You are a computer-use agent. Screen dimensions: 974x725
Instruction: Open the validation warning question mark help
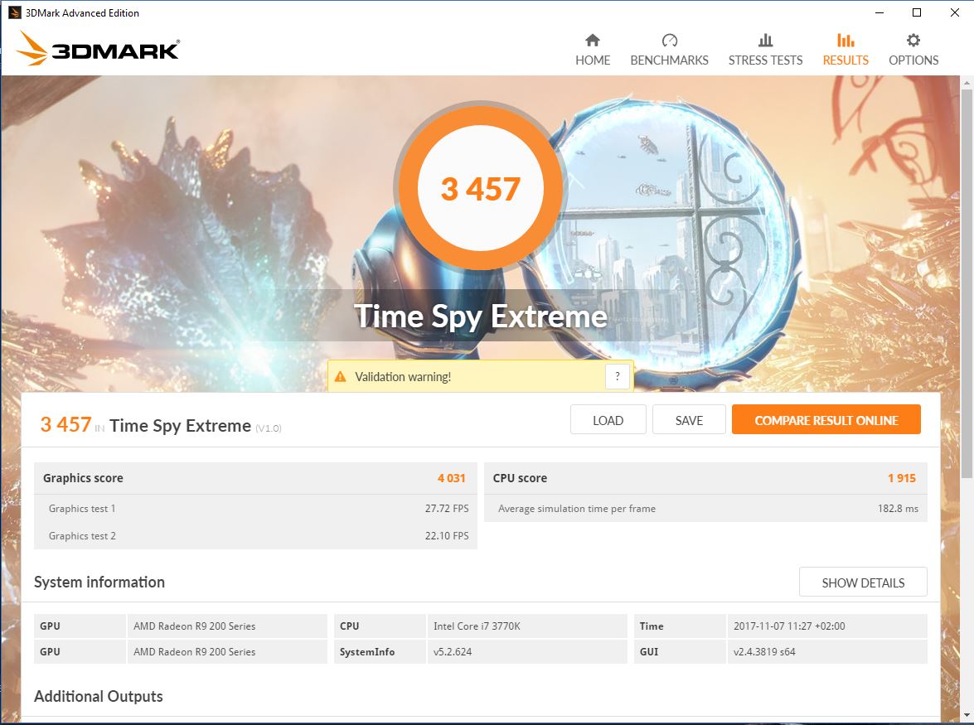pyautogui.click(x=617, y=376)
